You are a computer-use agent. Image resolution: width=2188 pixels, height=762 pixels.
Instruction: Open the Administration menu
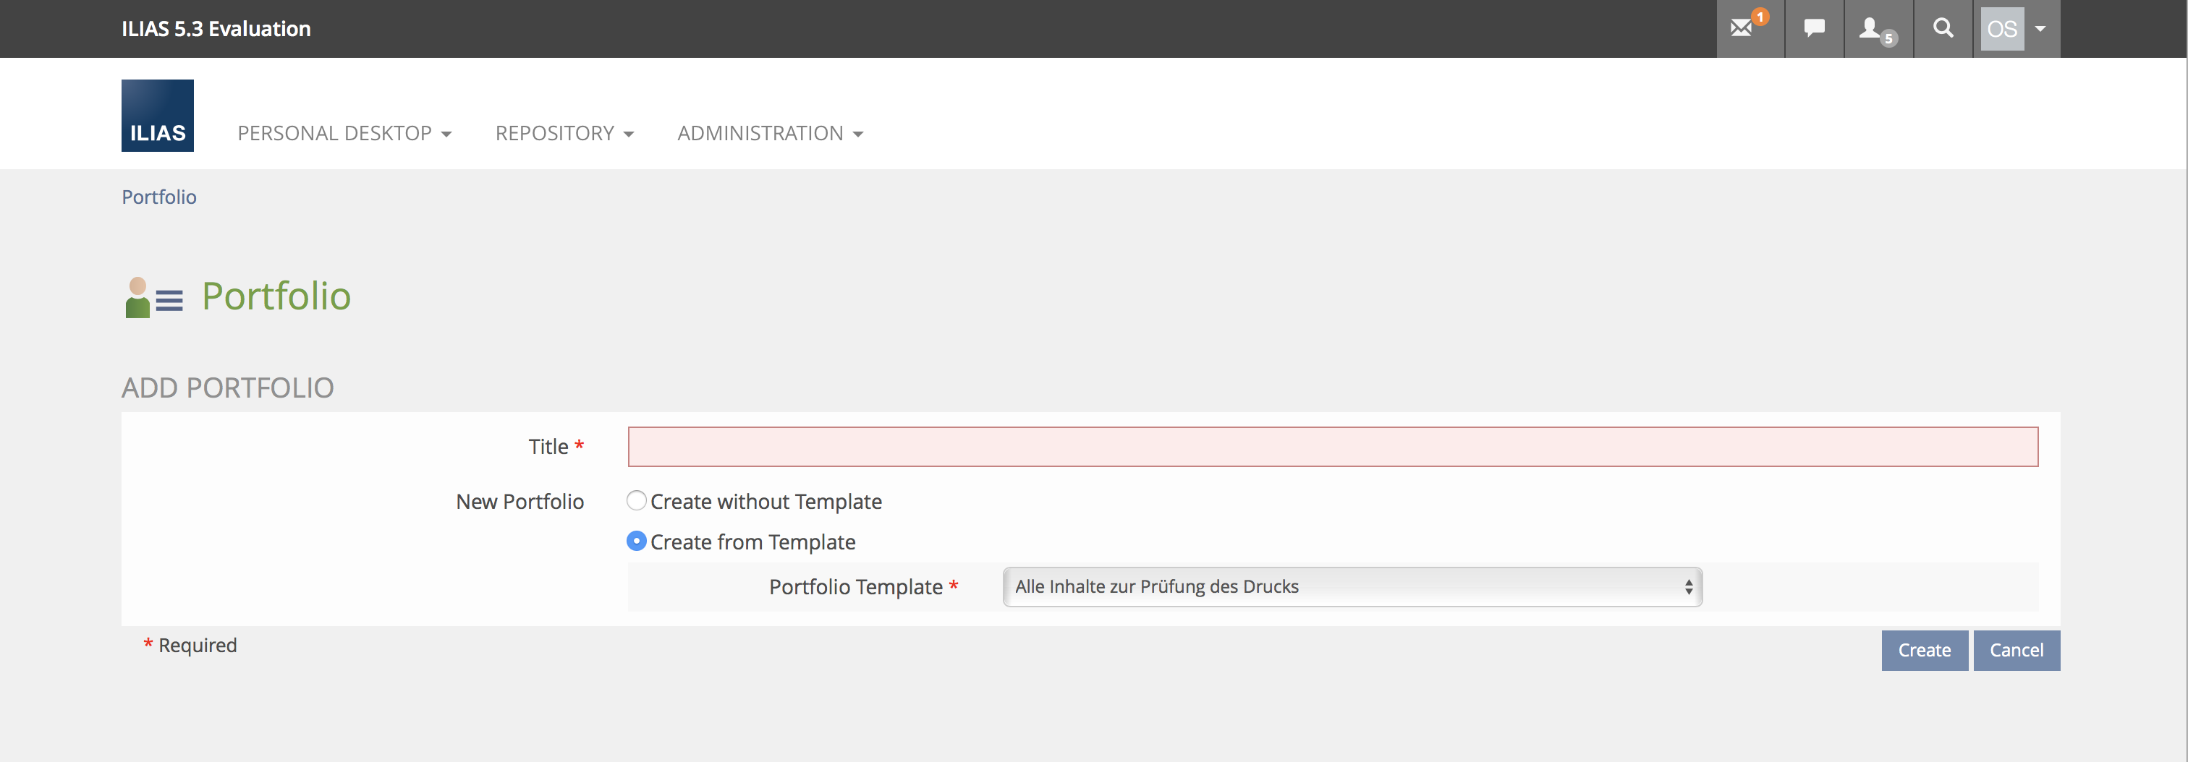coord(770,133)
